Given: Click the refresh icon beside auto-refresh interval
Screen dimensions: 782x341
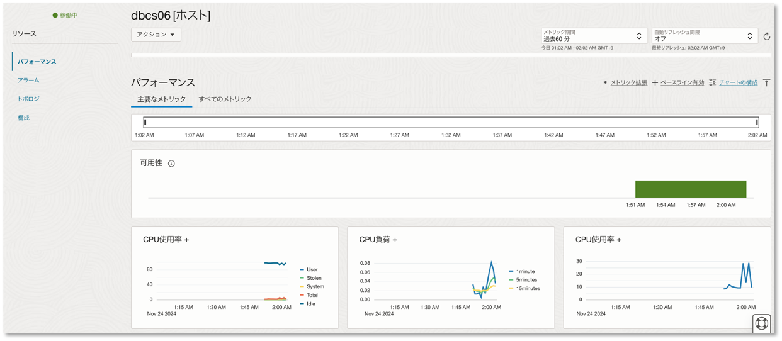Looking at the screenshot, I should pyautogui.click(x=766, y=36).
